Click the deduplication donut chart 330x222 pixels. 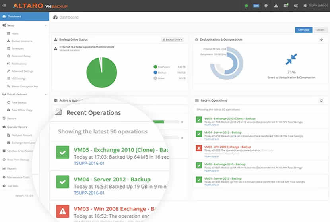[x=227, y=63]
